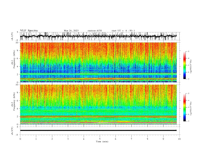
Task: Click time axis tick label "9"
Action: click(x=163, y=139)
